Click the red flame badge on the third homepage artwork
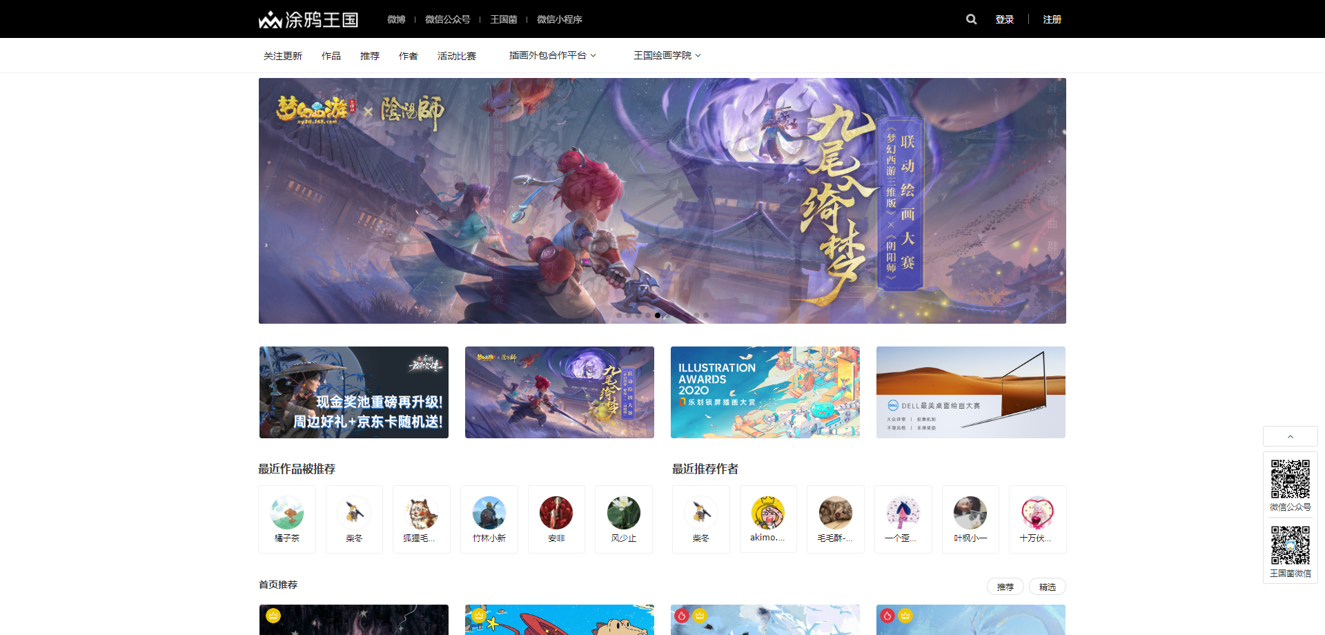Image resolution: width=1325 pixels, height=635 pixels. (682, 616)
